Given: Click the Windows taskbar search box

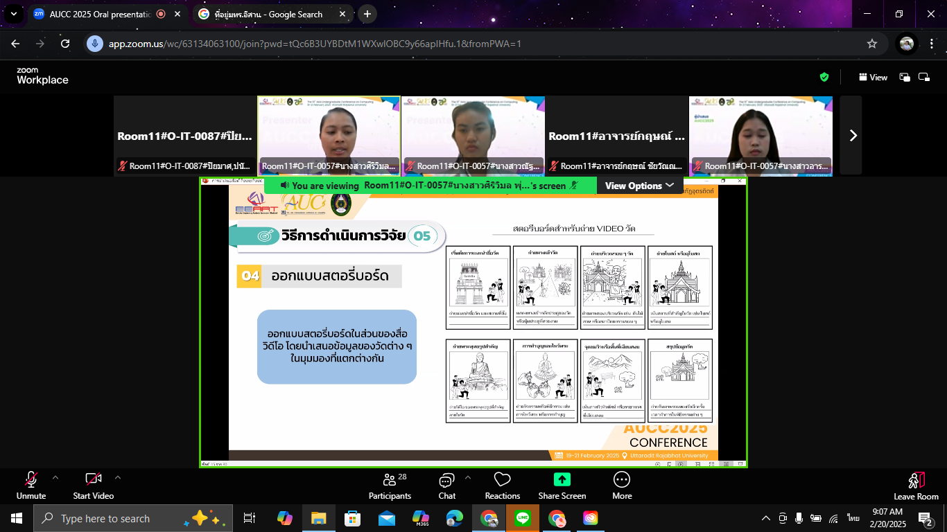Looking at the screenshot, I should pos(132,518).
